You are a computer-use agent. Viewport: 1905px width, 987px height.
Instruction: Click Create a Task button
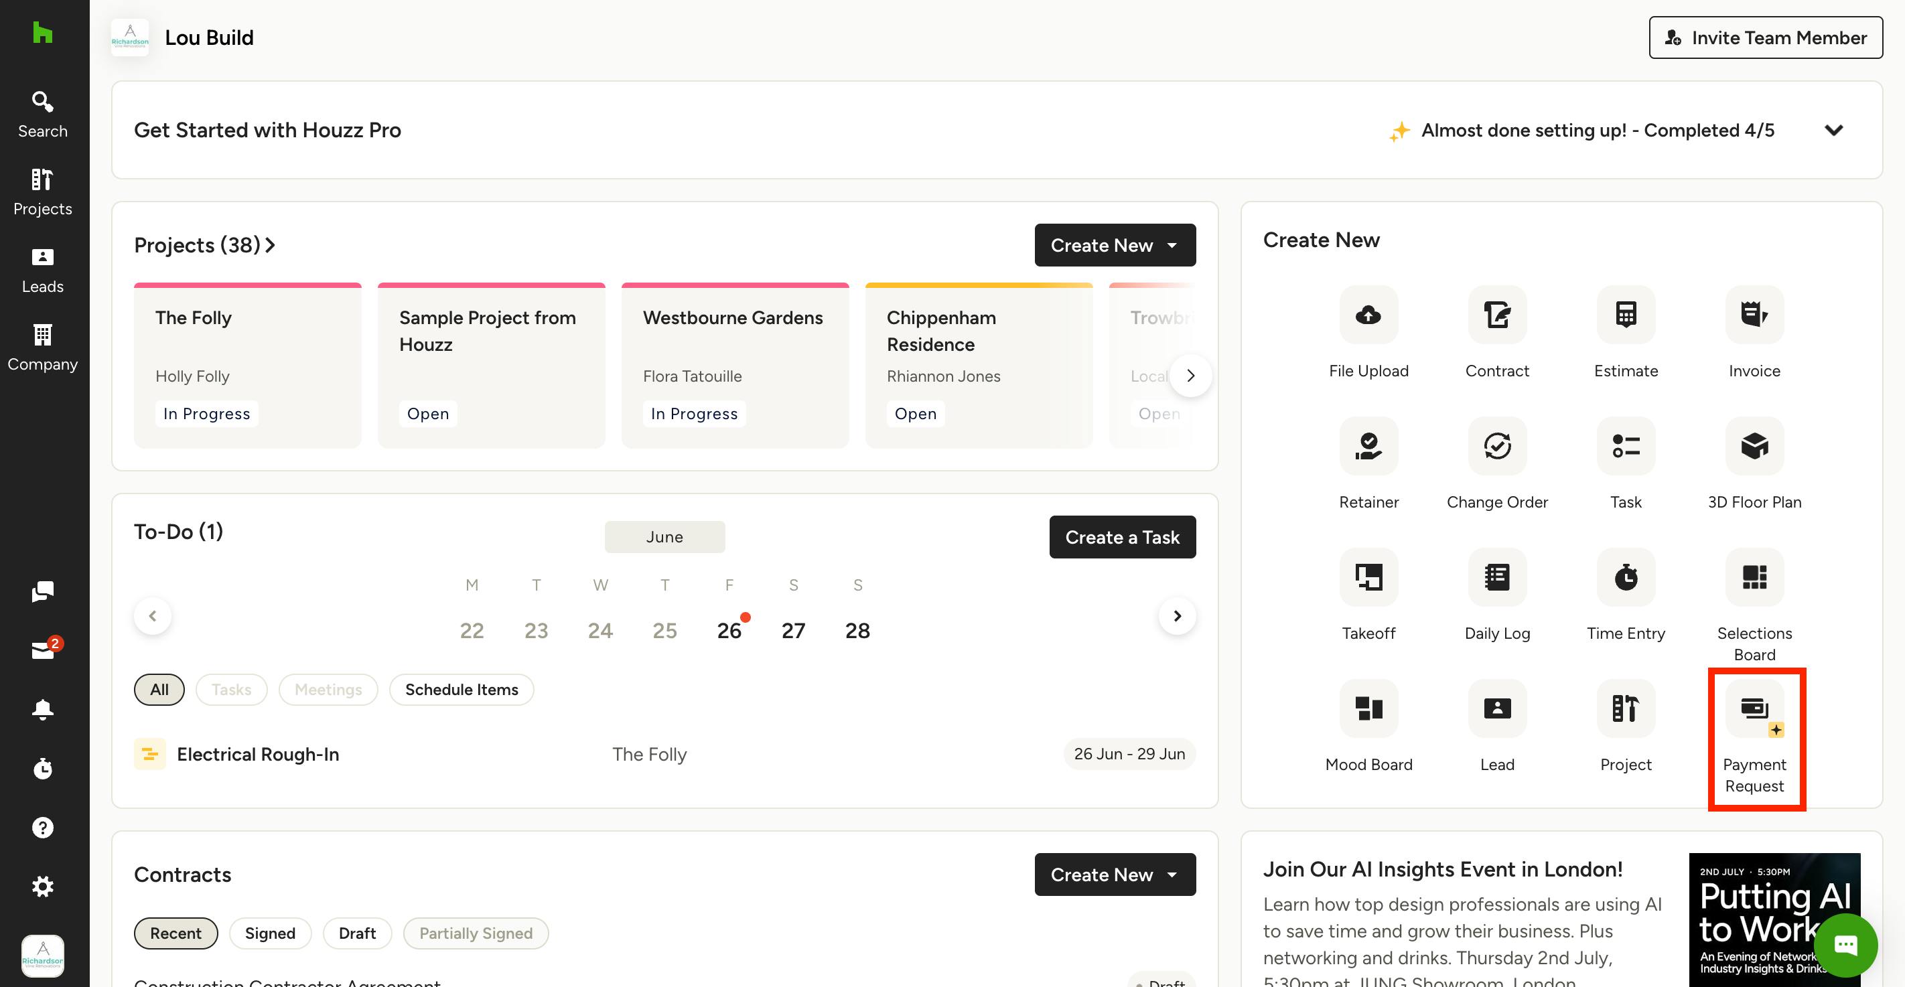[x=1122, y=537]
